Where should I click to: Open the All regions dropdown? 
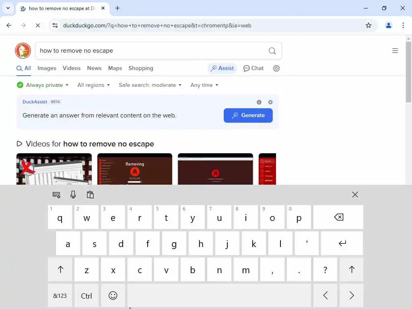(93, 85)
